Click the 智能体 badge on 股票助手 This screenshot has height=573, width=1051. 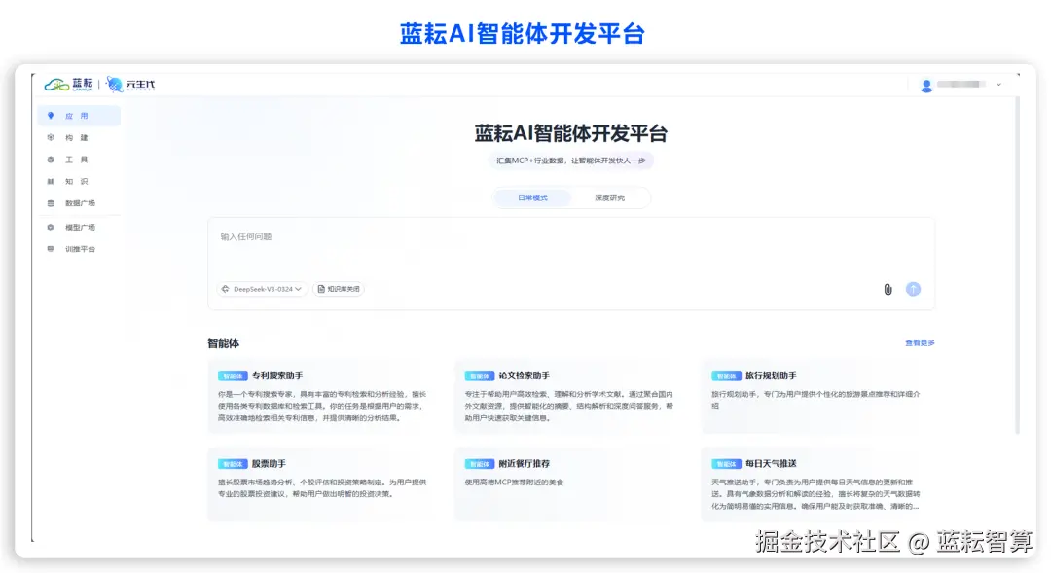(x=233, y=464)
